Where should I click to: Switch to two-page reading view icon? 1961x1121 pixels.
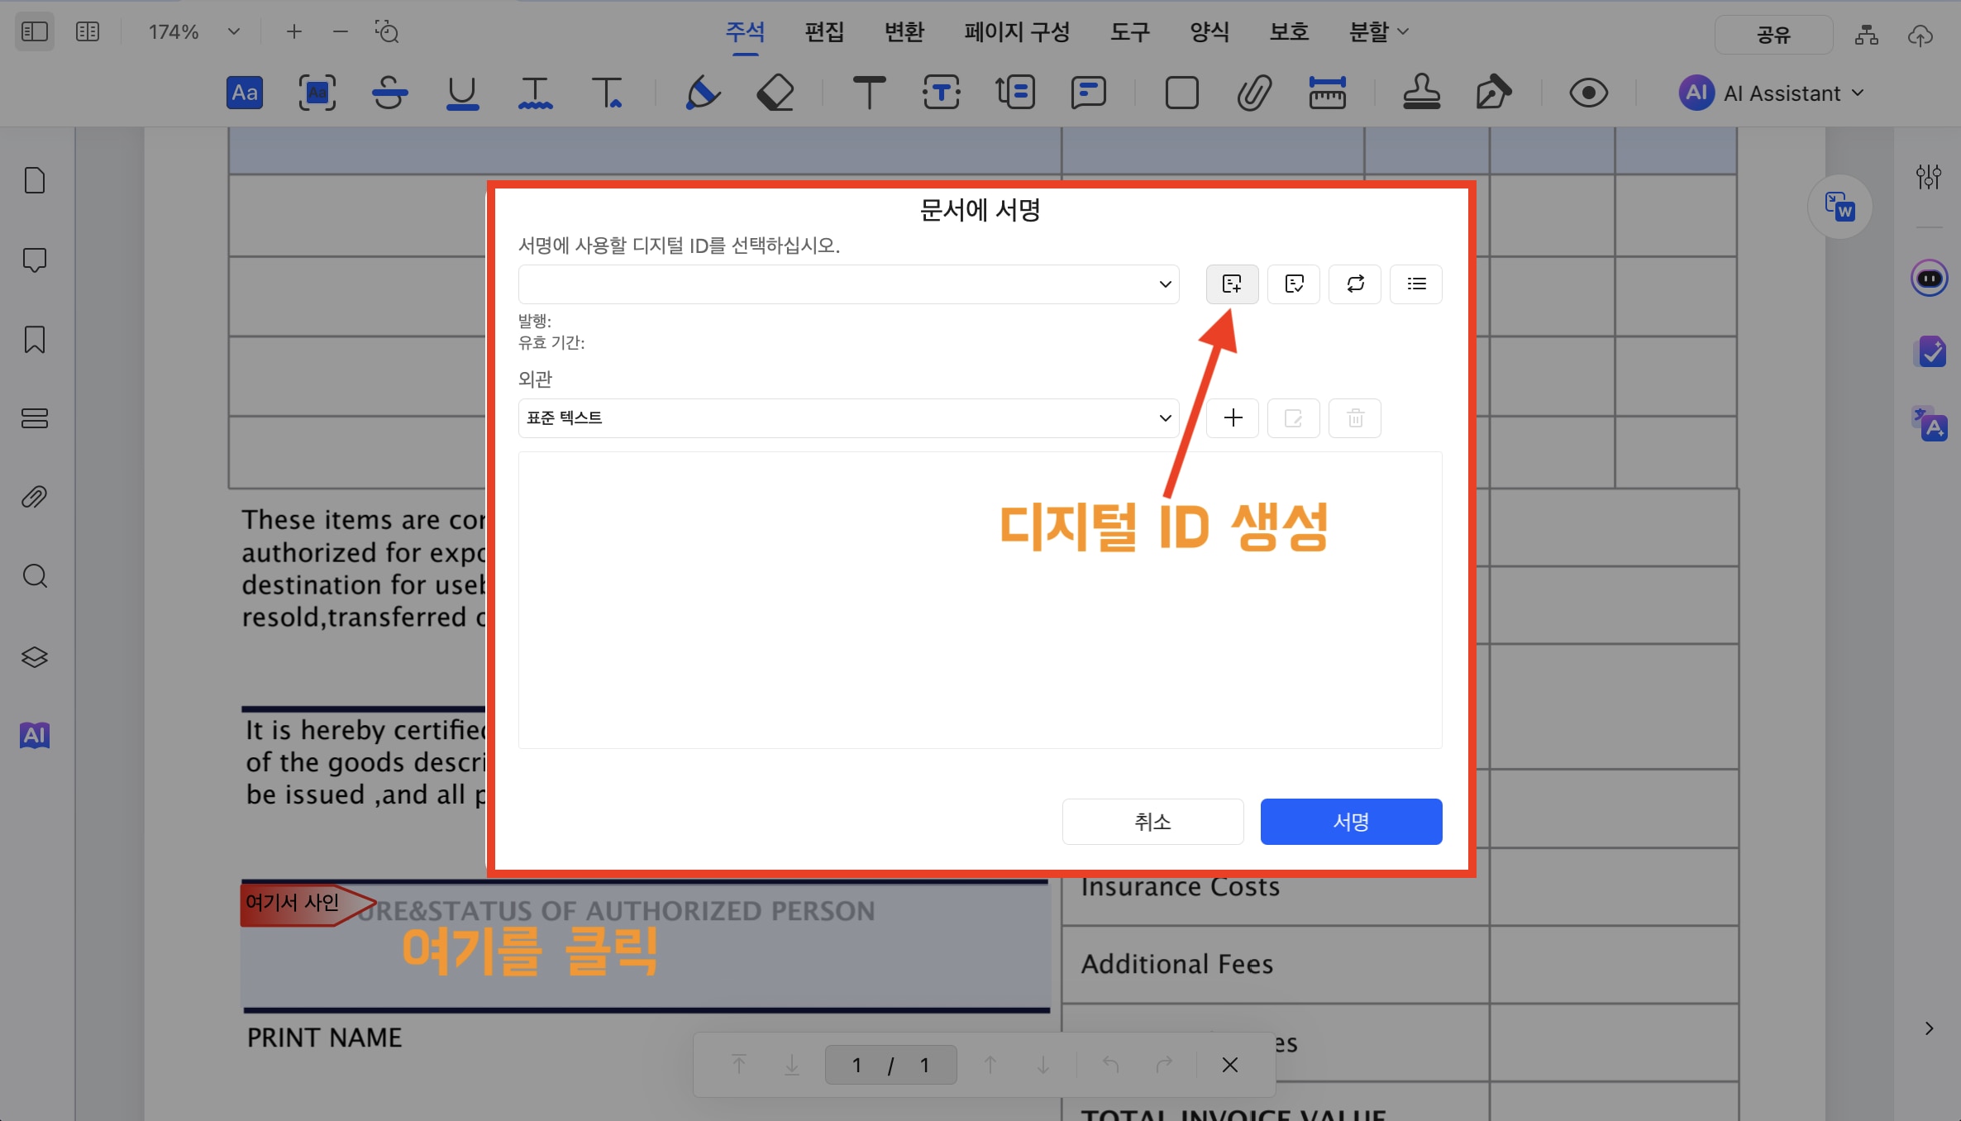[88, 32]
